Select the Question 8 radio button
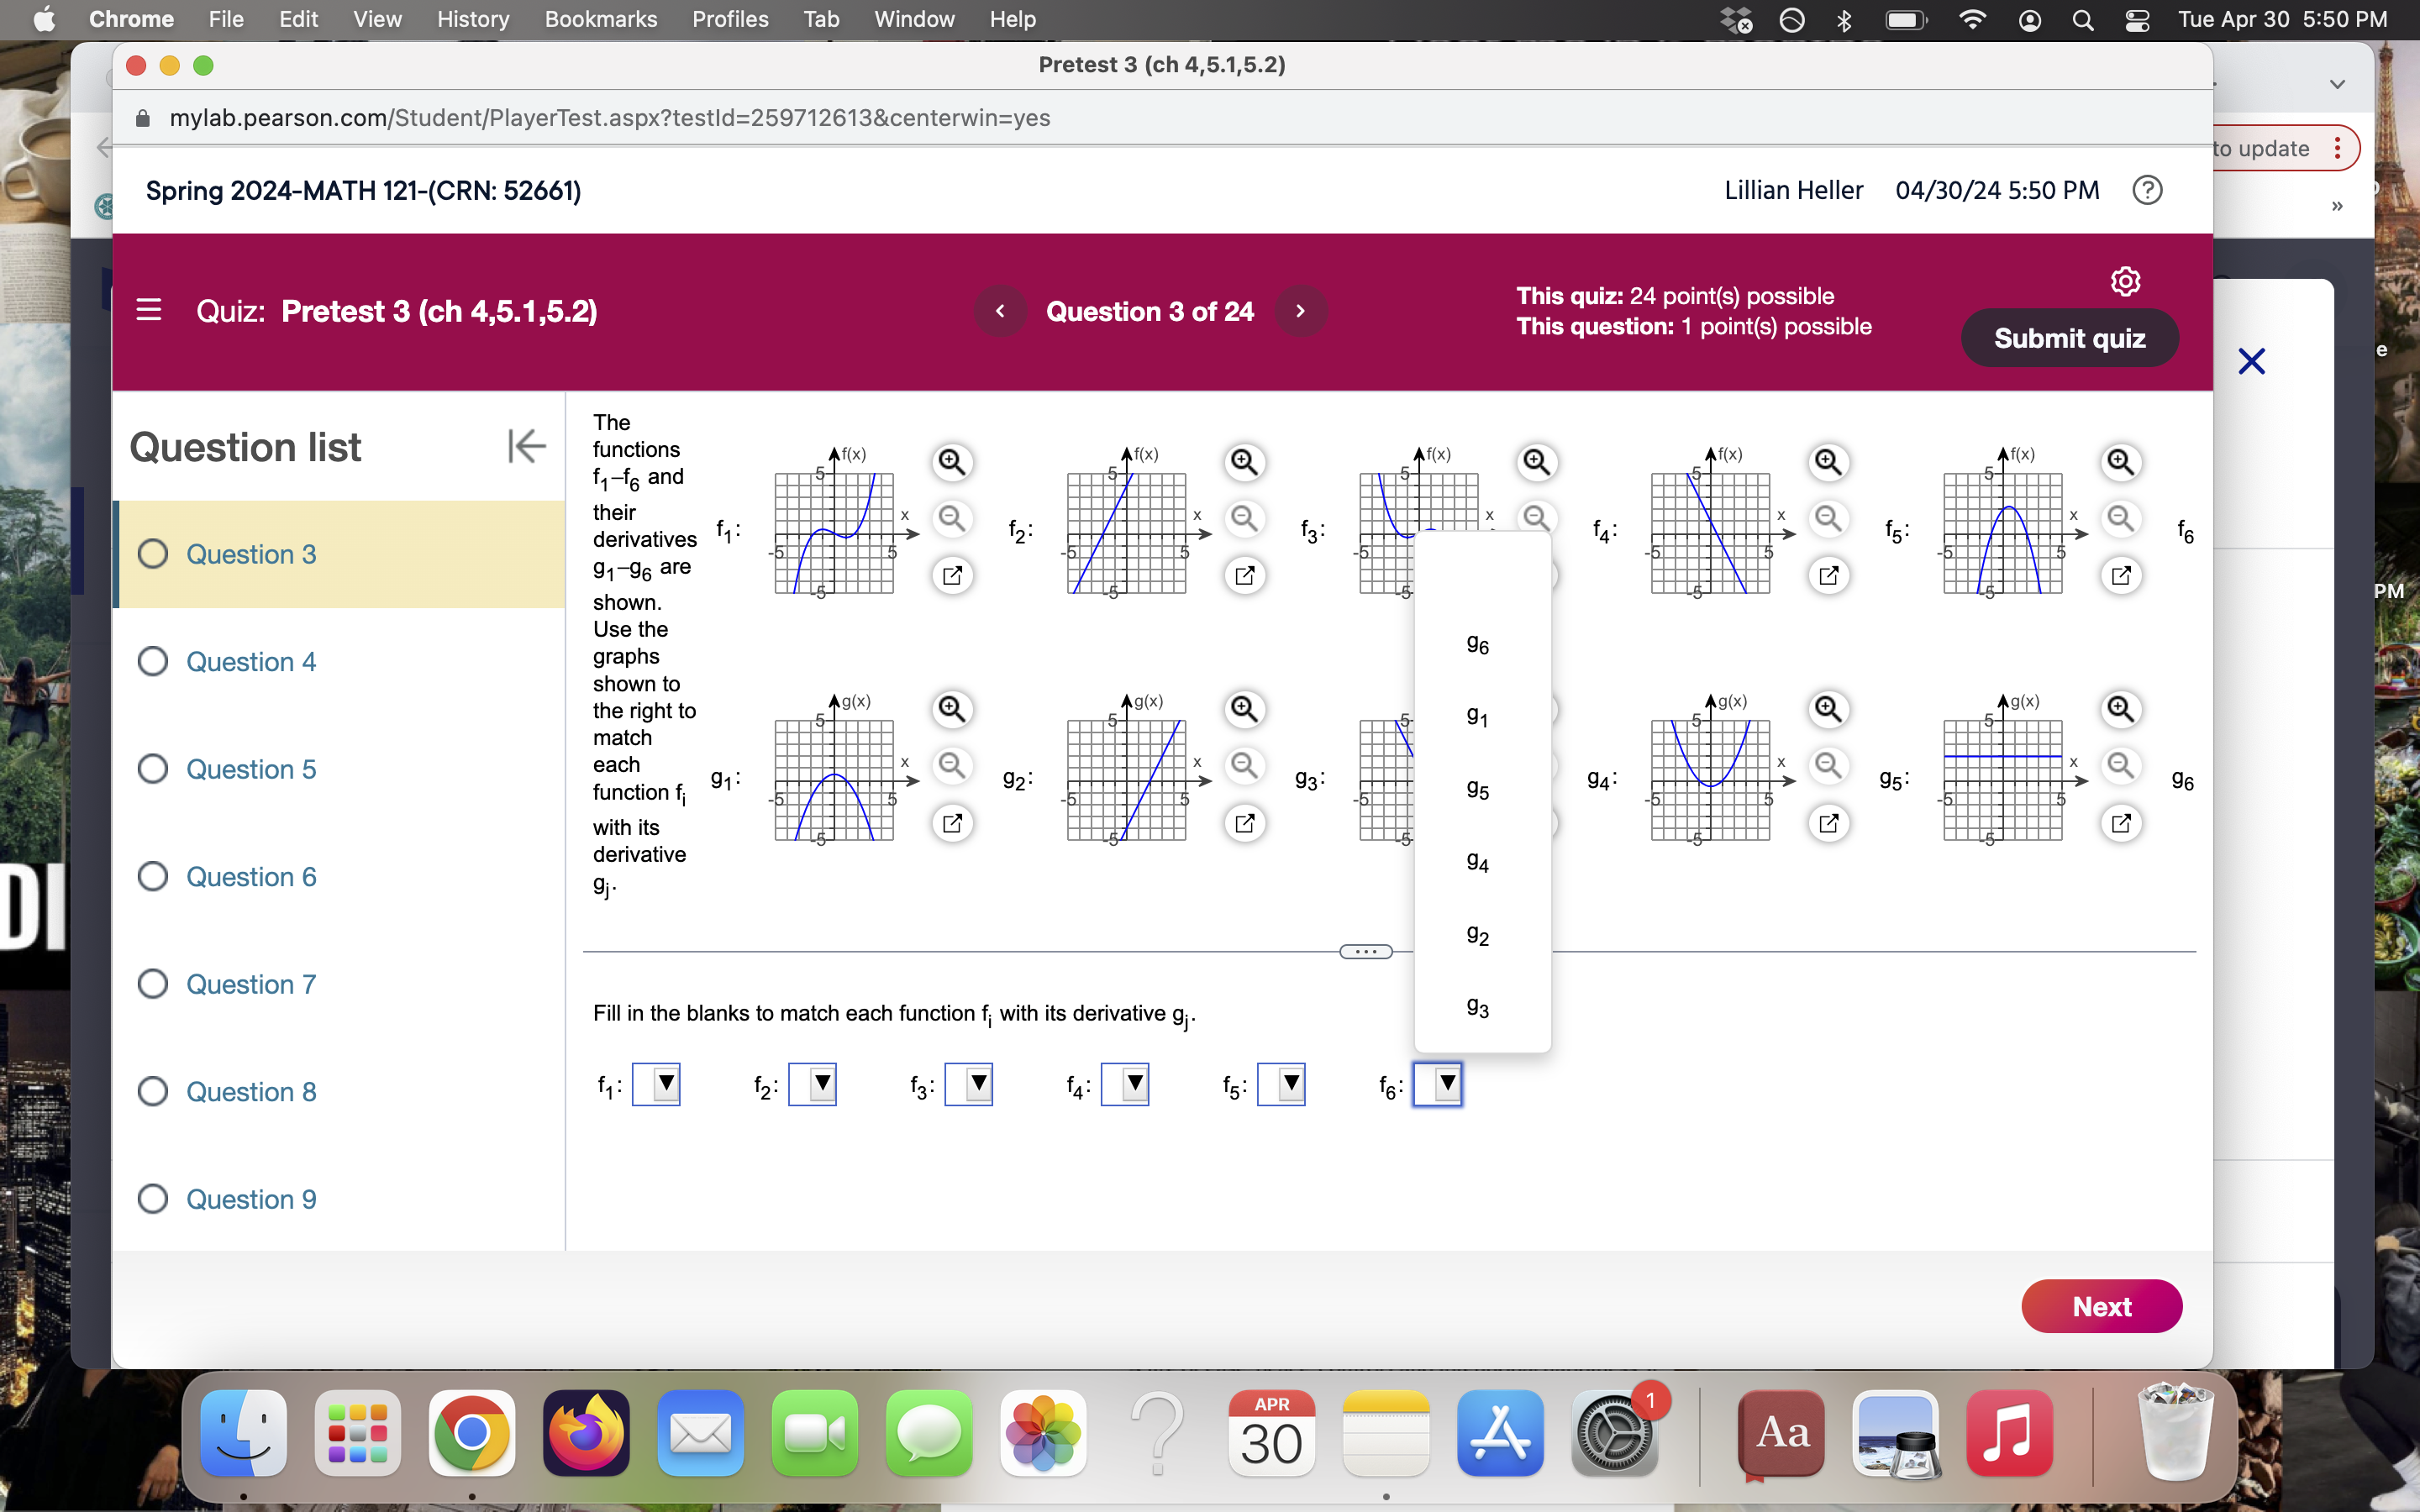 click(153, 1091)
